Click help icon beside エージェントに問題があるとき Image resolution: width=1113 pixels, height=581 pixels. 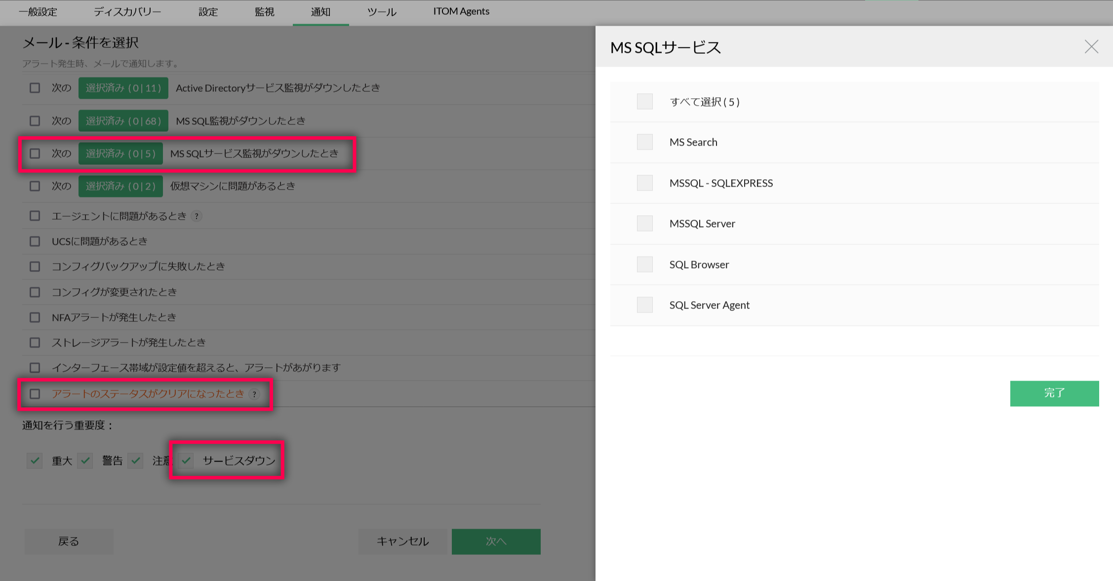click(197, 216)
